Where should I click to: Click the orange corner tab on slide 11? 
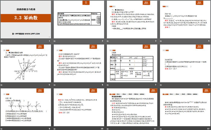tap(152, 90)
